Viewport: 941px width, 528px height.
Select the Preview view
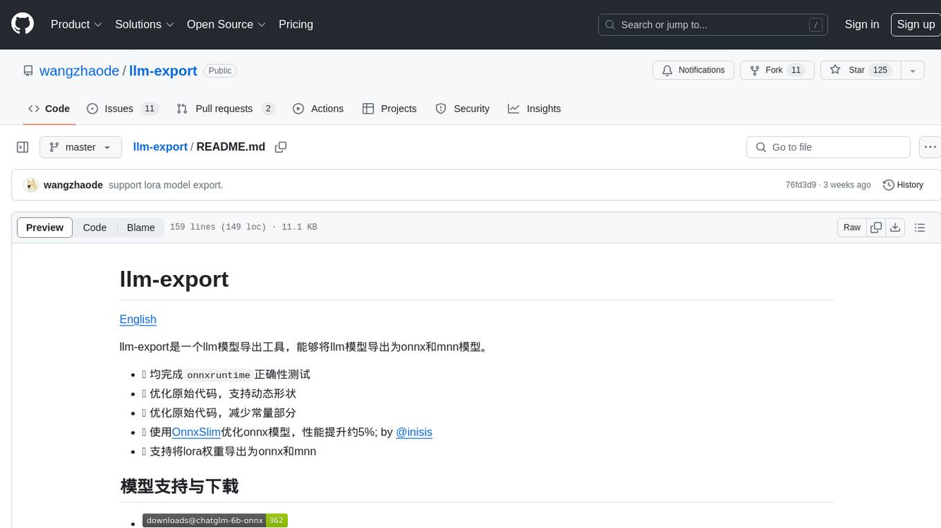pos(45,227)
